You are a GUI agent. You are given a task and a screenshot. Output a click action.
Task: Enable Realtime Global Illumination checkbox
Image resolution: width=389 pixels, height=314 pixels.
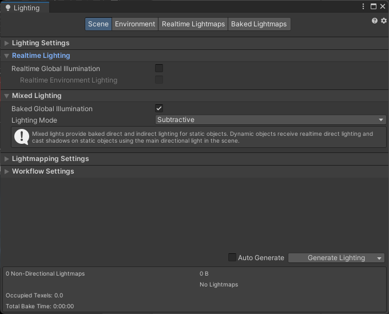pyautogui.click(x=159, y=68)
